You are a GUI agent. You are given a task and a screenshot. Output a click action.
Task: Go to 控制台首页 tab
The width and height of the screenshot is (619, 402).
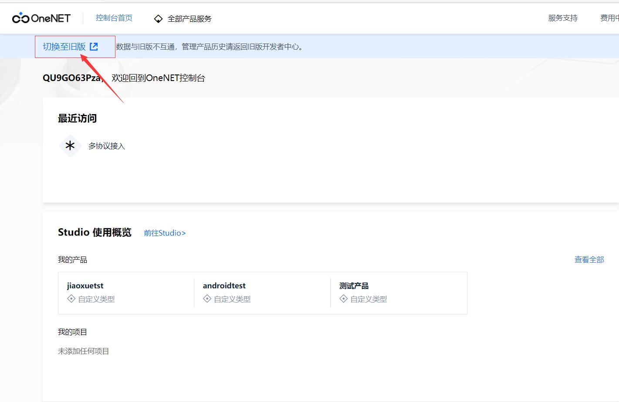(114, 18)
